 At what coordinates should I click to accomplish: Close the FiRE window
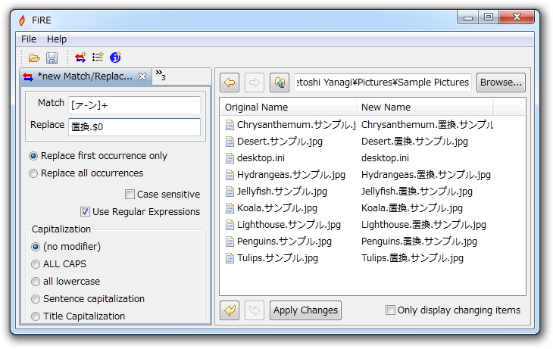[517, 17]
